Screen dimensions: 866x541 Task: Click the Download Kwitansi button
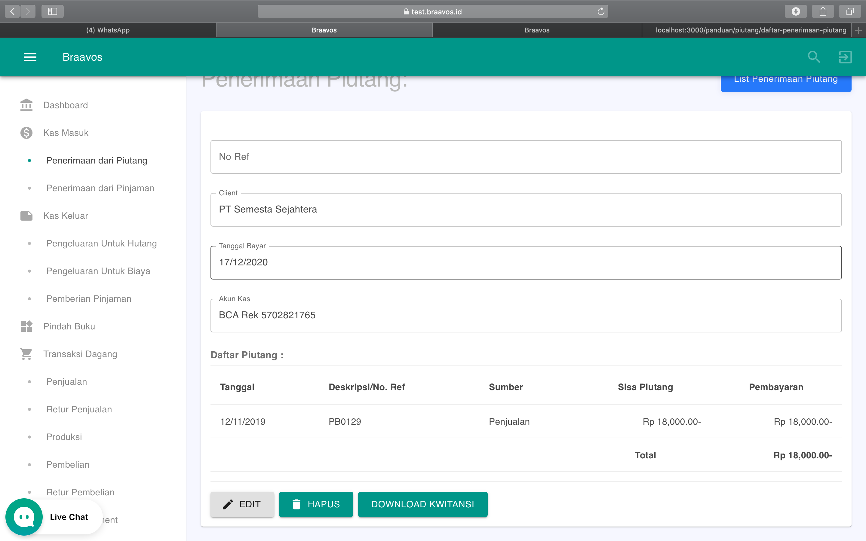(x=422, y=504)
